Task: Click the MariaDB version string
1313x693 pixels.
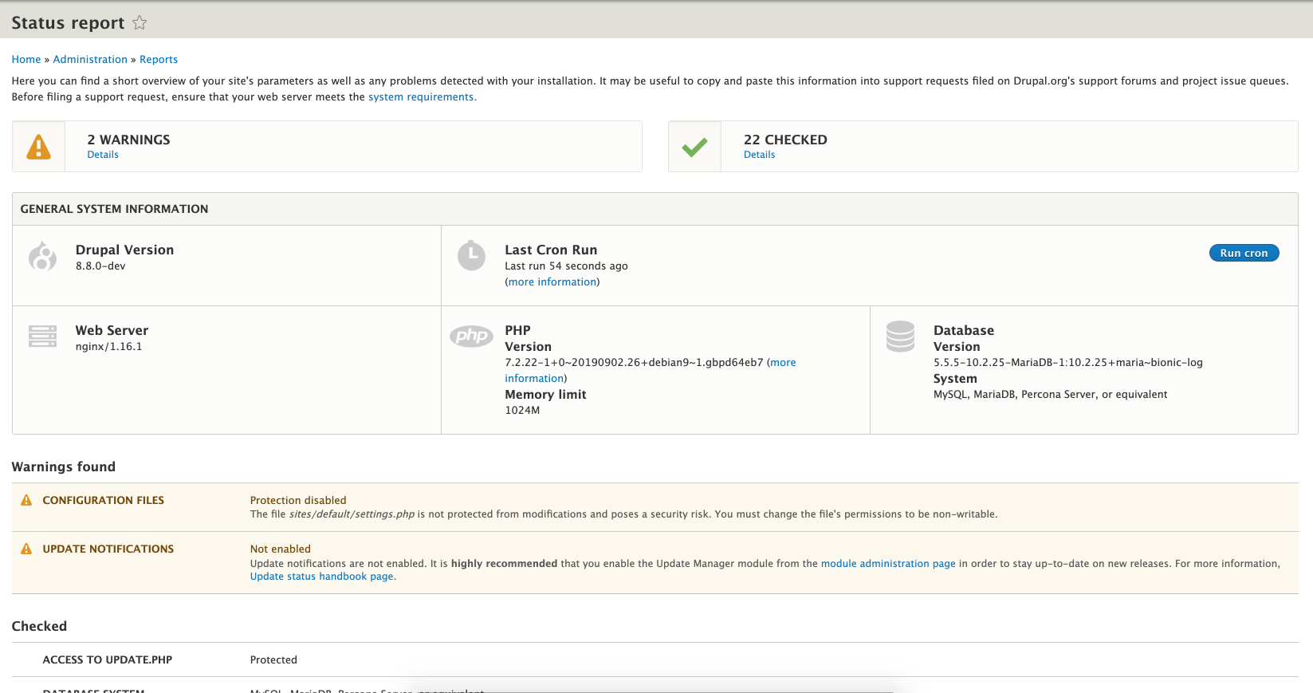Action: (x=1068, y=362)
